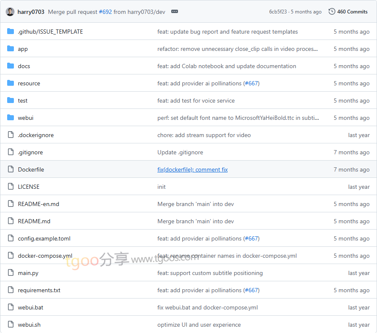Open the README.md file
The height and width of the screenshot is (333, 377).
pos(34,221)
